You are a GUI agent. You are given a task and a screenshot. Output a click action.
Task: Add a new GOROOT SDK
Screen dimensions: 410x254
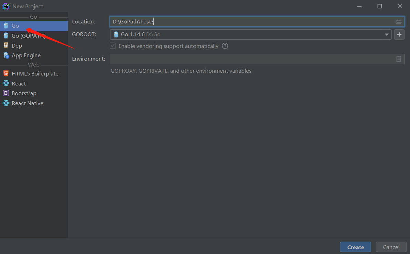point(399,34)
